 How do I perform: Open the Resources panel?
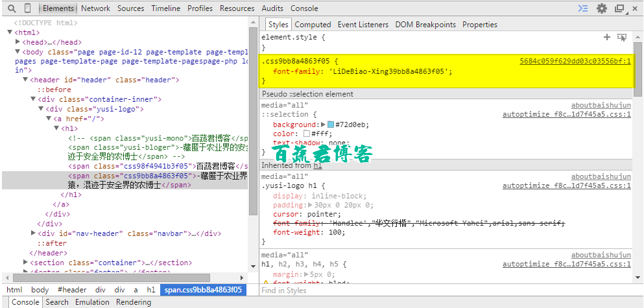237,8
